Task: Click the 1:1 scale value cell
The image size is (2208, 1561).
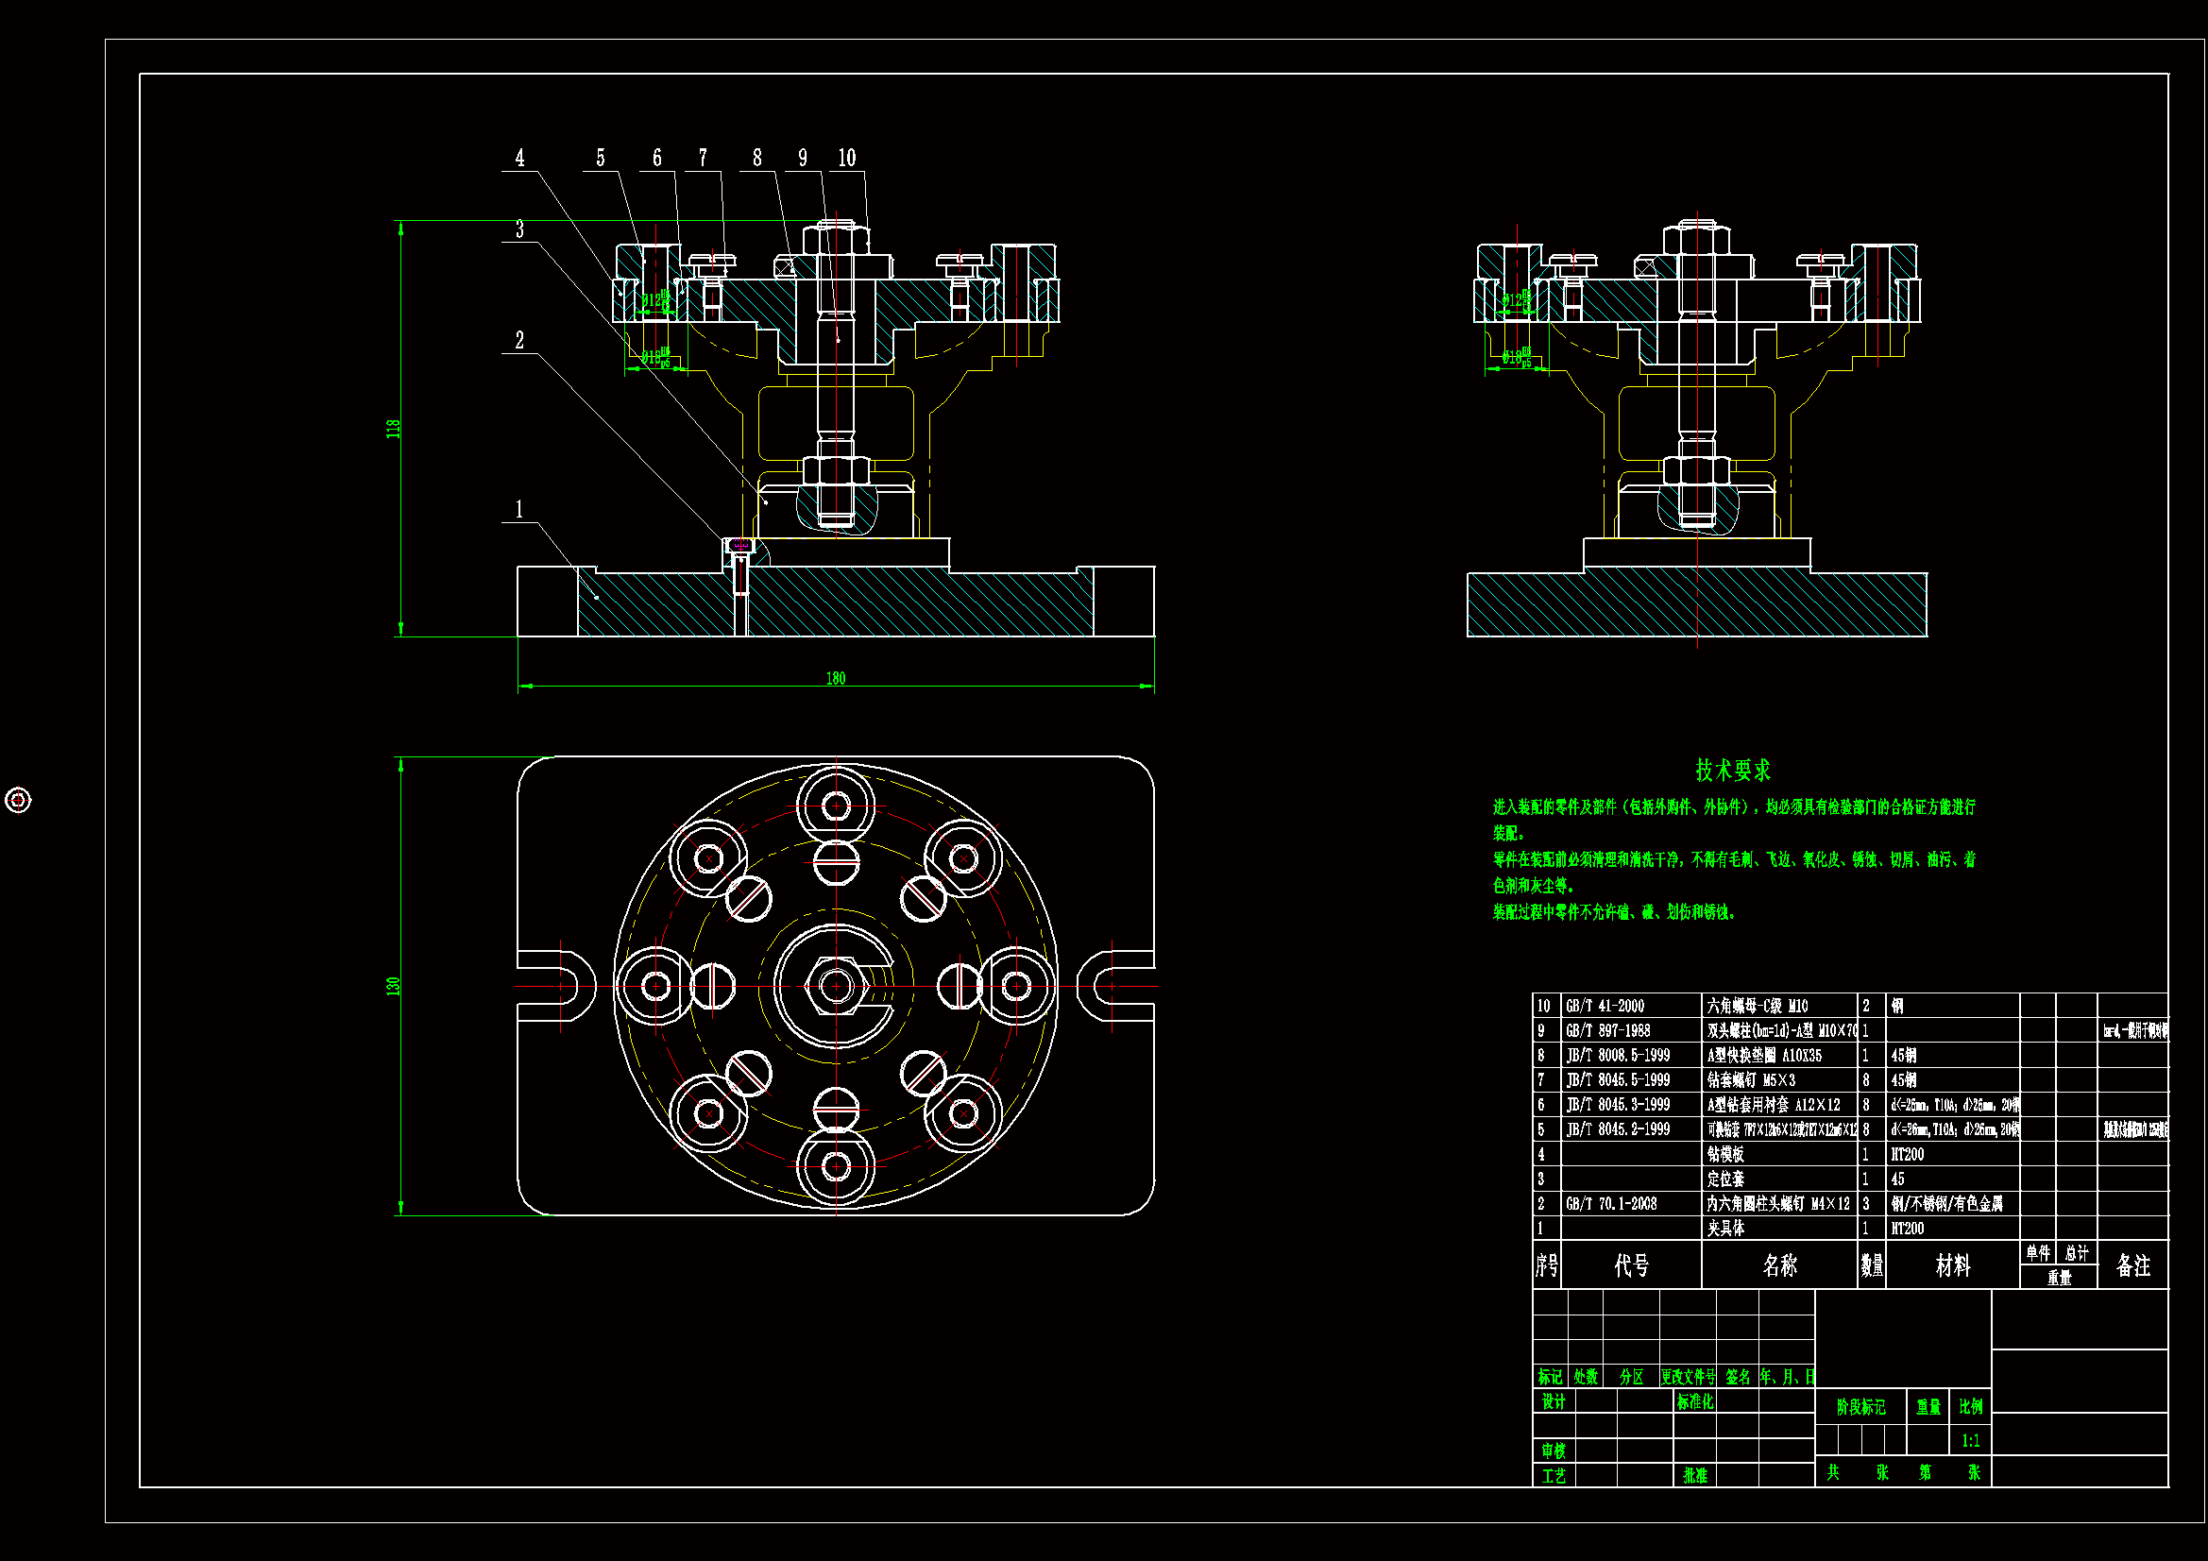Action: [x=1970, y=1441]
